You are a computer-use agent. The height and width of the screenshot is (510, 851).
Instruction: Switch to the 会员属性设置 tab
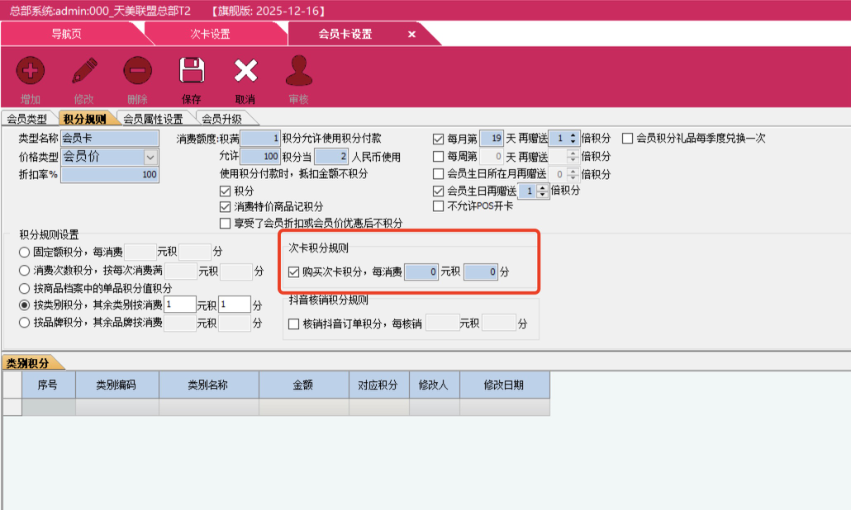153,119
